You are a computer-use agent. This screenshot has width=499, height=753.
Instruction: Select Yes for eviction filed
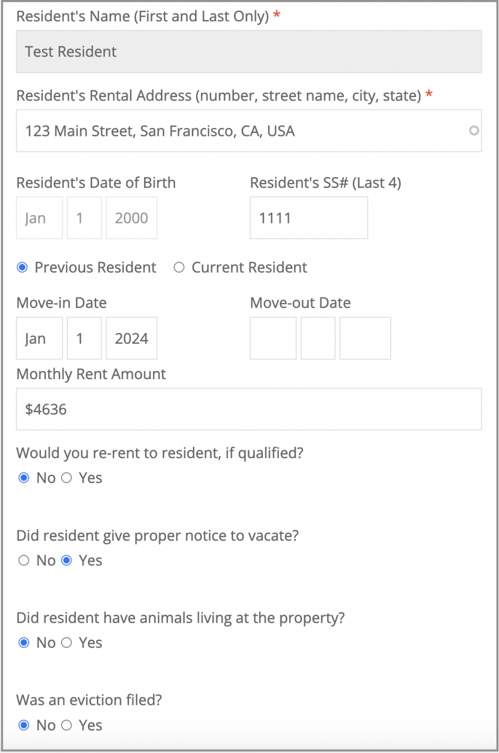pos(67,725)
